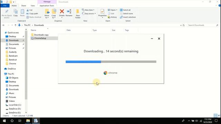Switch to the View ribbon tab

(x=32, y=6)
